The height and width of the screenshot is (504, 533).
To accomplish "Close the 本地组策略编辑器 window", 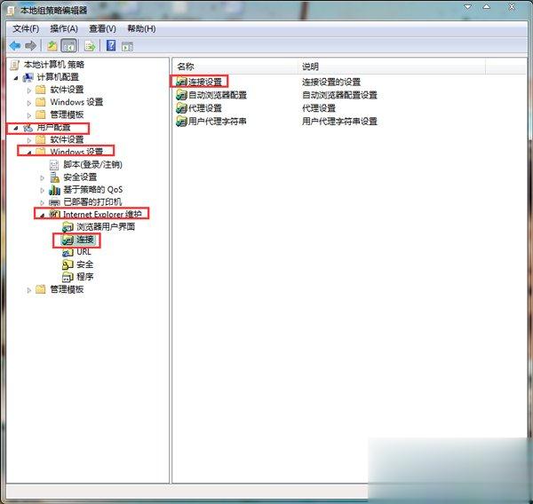I will [x=512, y=7].
